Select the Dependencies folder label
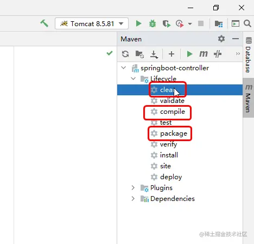The image size is (254, 244). (x=173, y=199)
